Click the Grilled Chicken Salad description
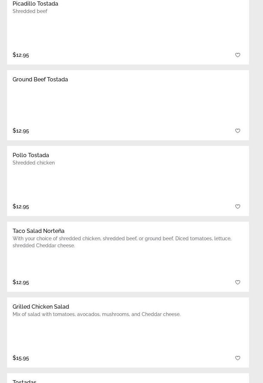This screenshot has width=263, height=383. coord(96,314)
